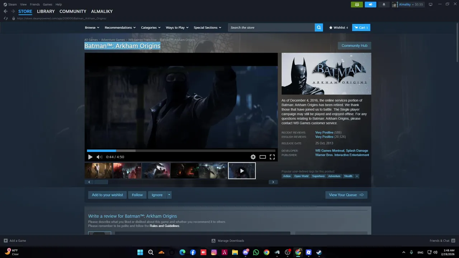The image size is (459, 258).
Task: Open Microsoft Edge from taskbar
Action: tap(183, 252)
